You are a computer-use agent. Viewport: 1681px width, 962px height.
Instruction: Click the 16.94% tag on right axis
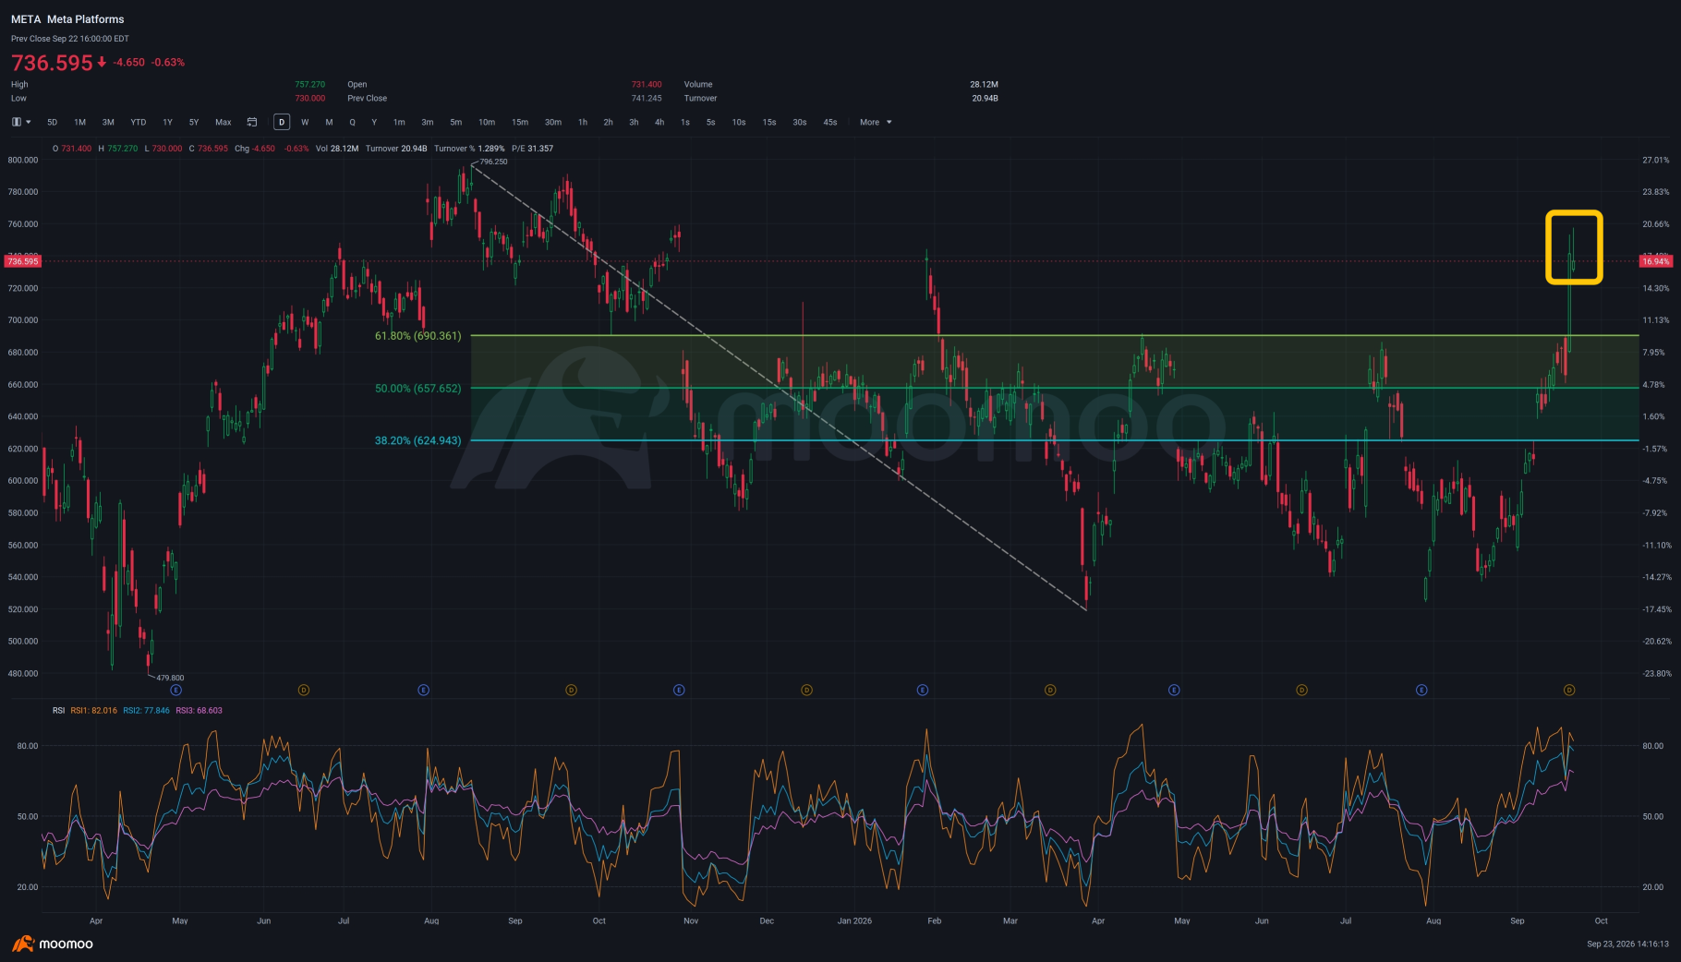(1655, 261)
